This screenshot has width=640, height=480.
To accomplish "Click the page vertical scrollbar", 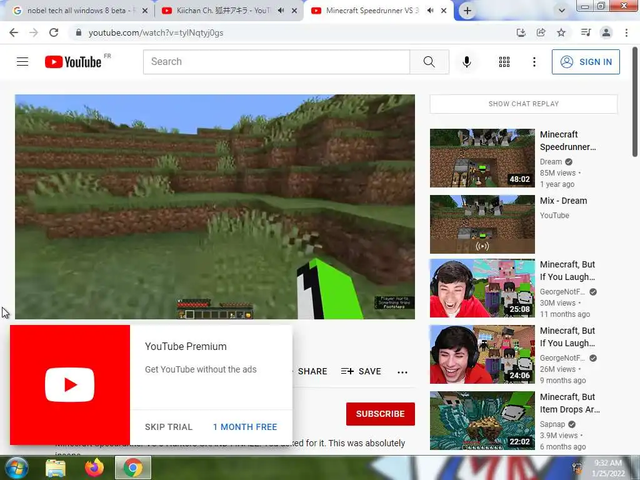I will (x=635, y=102).
